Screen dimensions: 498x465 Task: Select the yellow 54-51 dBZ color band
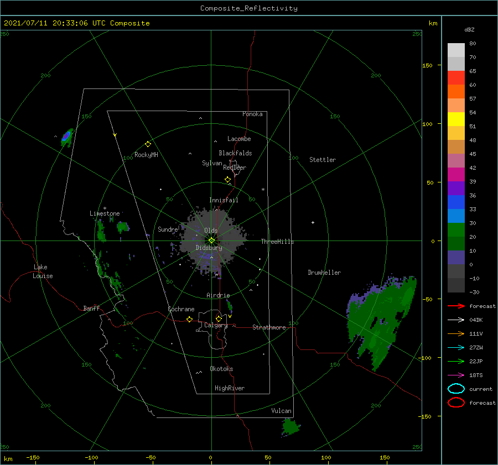pos(456,119)
